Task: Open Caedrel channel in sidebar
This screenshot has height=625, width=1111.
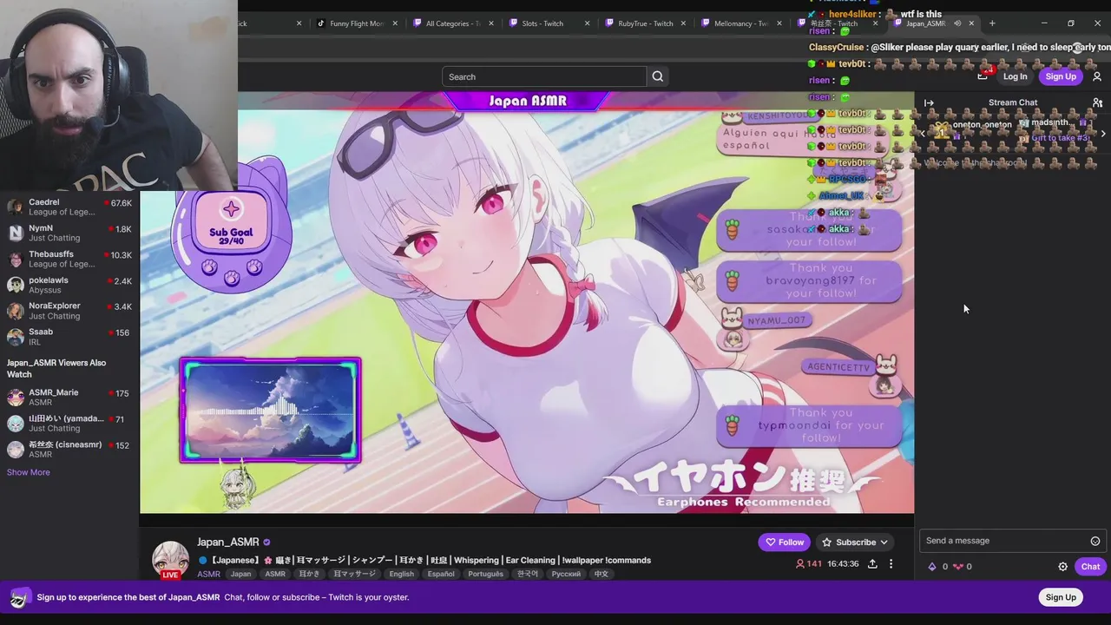Action: pos(69,207)
